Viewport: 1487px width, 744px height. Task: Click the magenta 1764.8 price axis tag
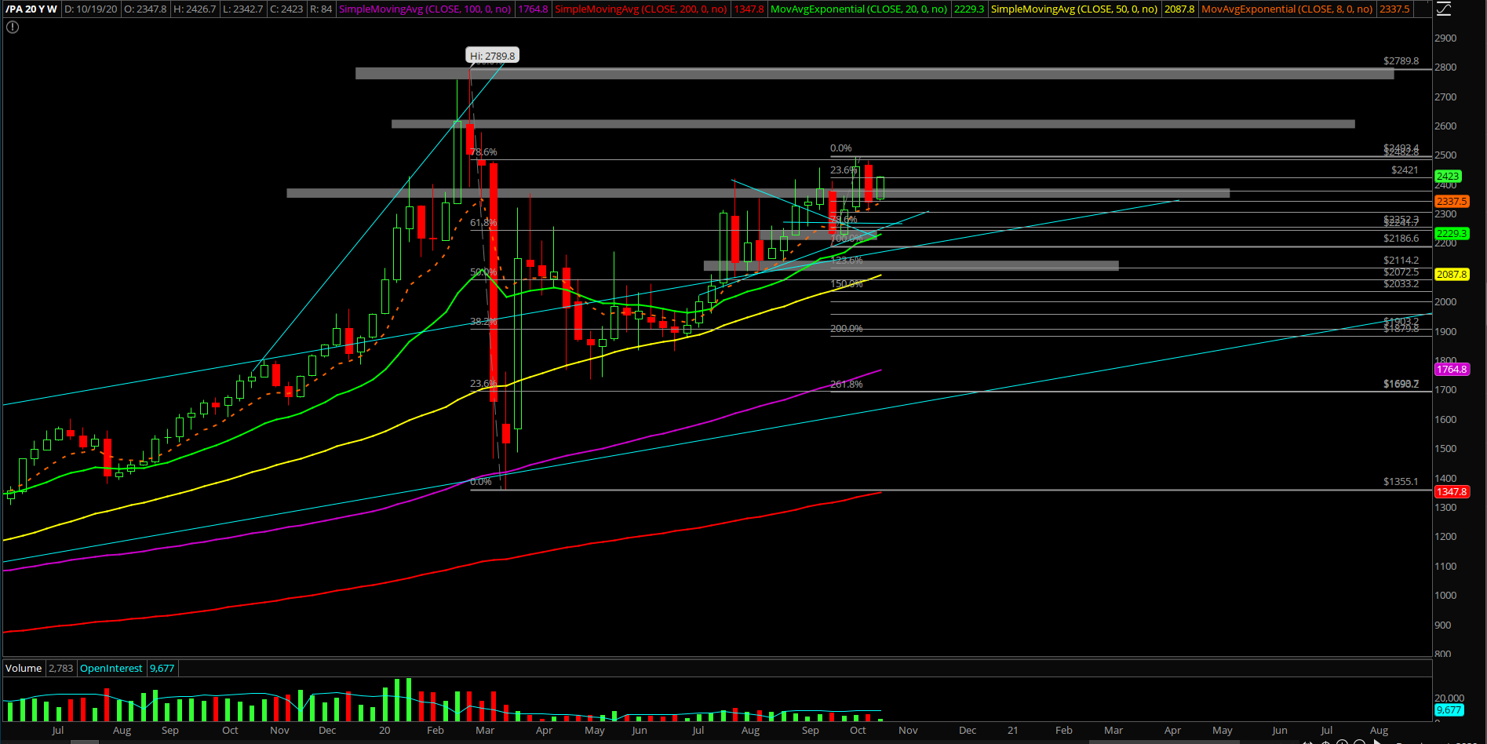click(1451, 370)
